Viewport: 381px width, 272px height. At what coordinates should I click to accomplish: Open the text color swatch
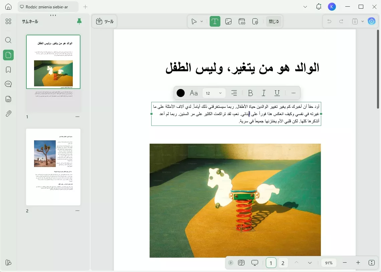click(181, 93)
